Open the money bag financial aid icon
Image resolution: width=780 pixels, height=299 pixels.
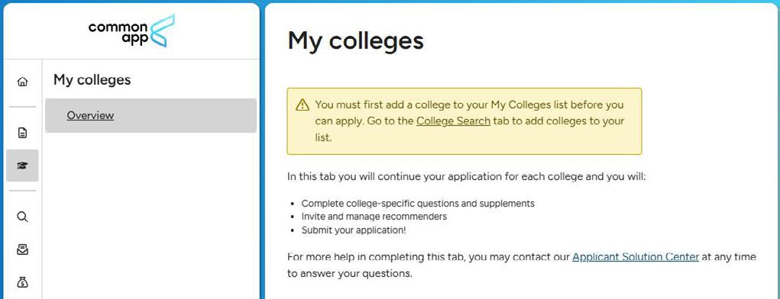[22, 283]
